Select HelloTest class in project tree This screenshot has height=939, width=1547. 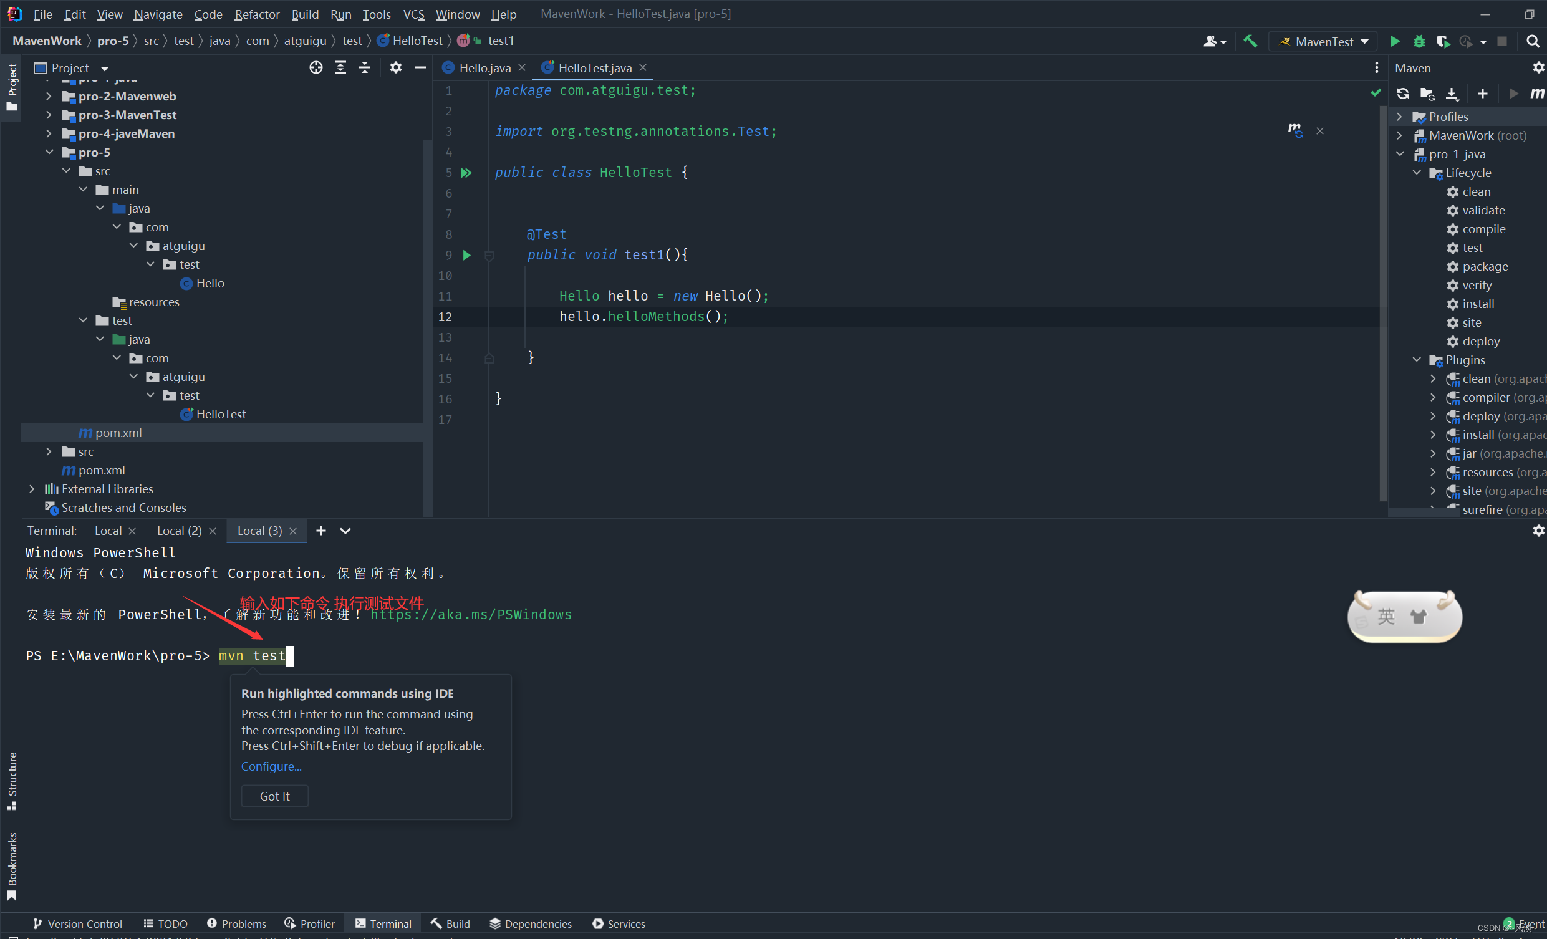221,414
